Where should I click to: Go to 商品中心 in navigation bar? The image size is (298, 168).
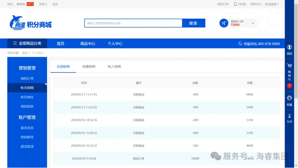coord(87,43)
